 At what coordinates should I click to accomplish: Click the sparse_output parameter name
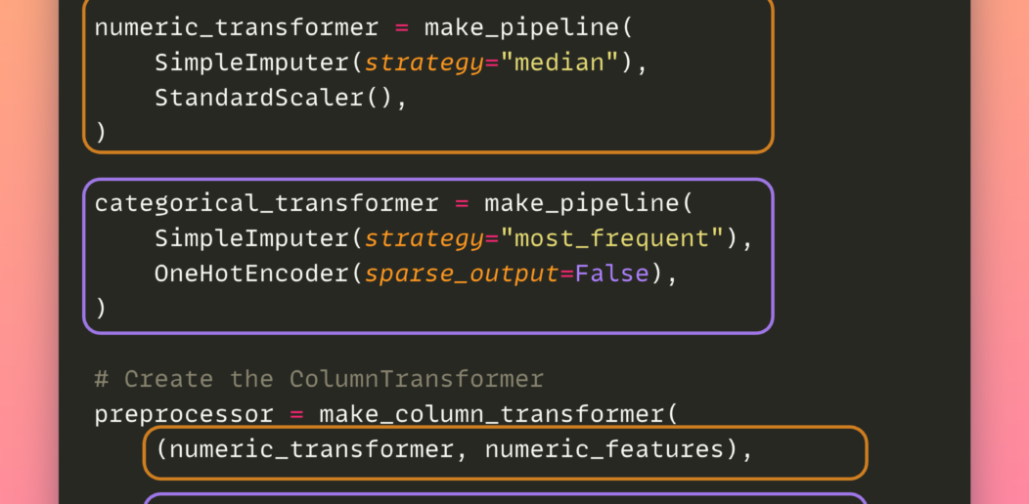click(x=461, y=274)
